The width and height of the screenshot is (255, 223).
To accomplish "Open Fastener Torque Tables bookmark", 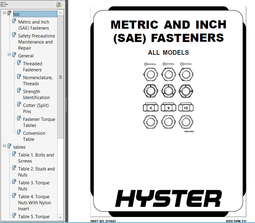I will click(x=39, y=122).
